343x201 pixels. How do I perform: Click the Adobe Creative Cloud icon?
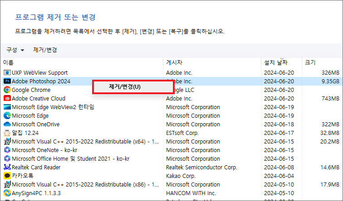click(7, 98)
